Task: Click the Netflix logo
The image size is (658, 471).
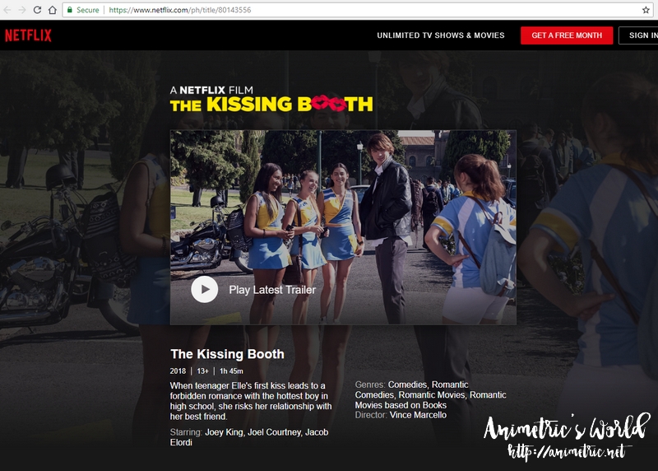Action: 28,35
